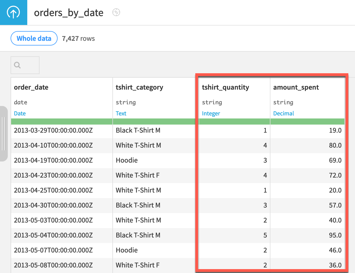The height and width of the screenshot is (273, 355).
Task: Click the Whole data sample button
Action: (34, 38)
